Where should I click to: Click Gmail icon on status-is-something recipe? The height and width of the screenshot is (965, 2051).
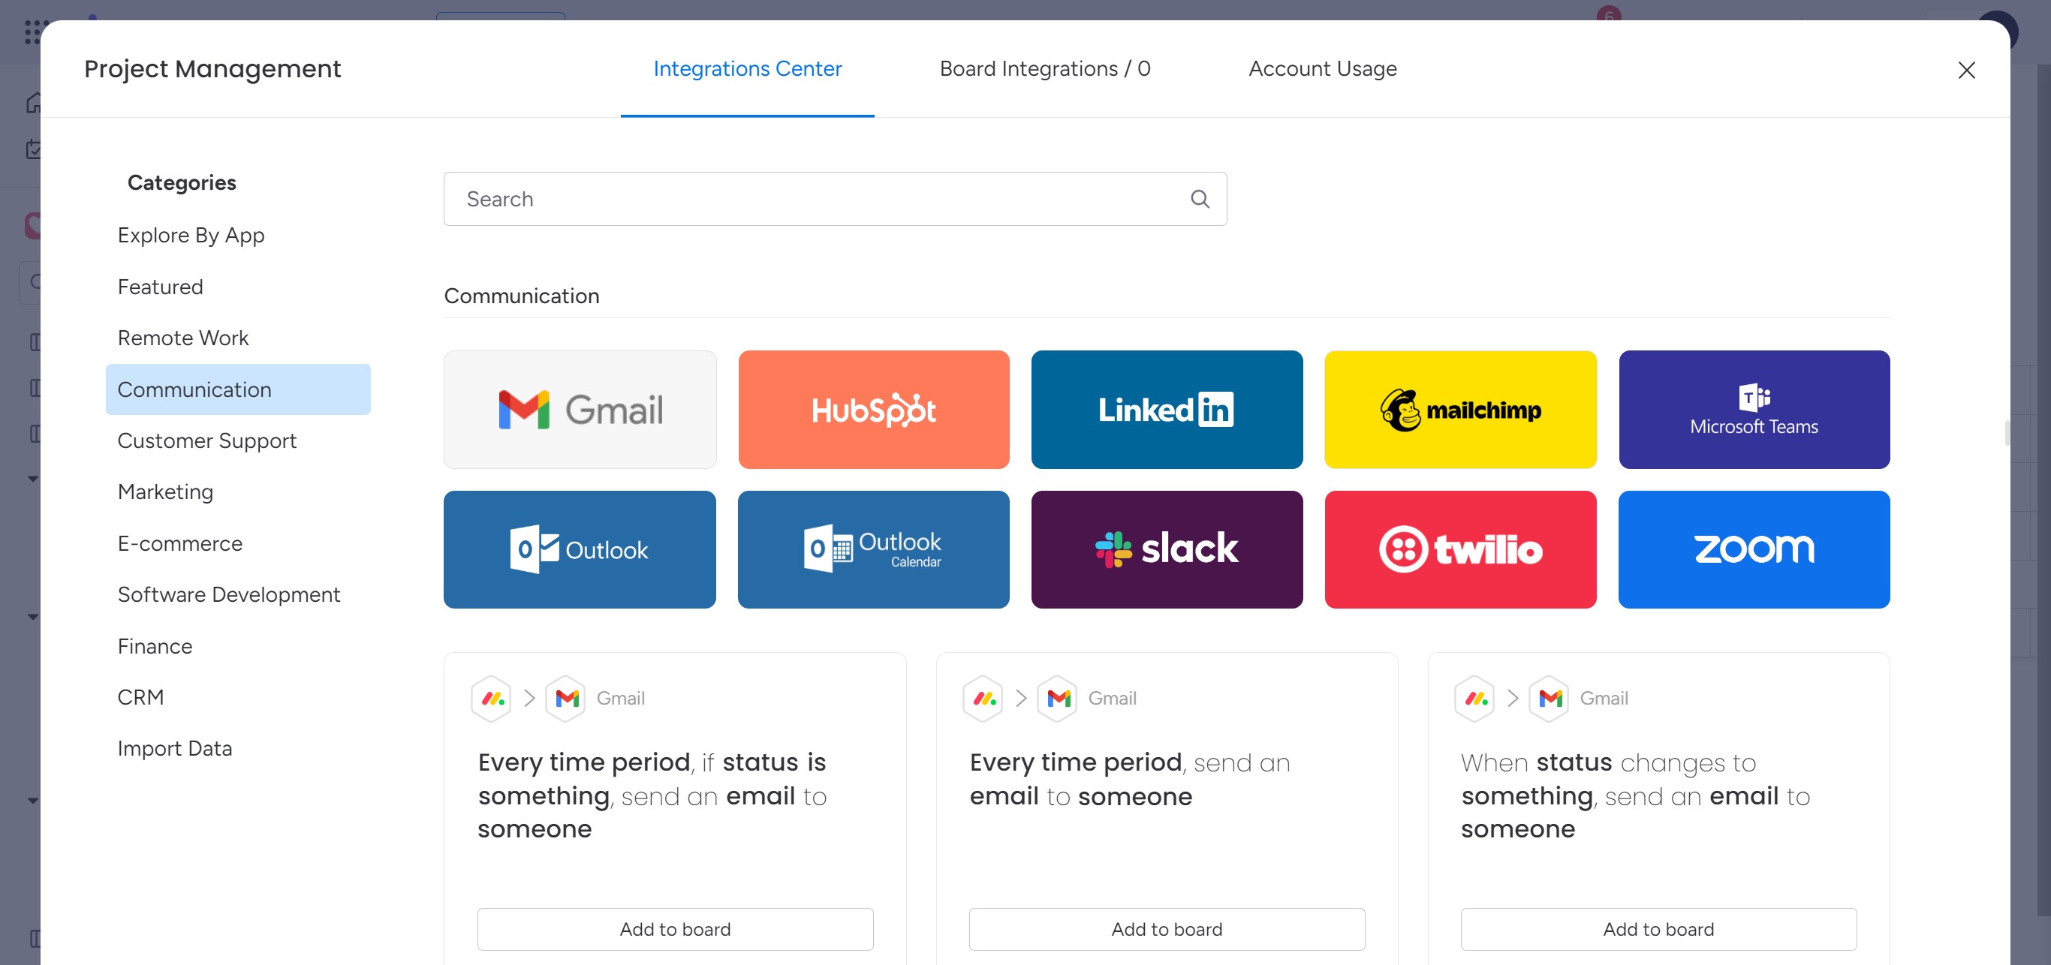pyautogui.click(x=566, y=699)
